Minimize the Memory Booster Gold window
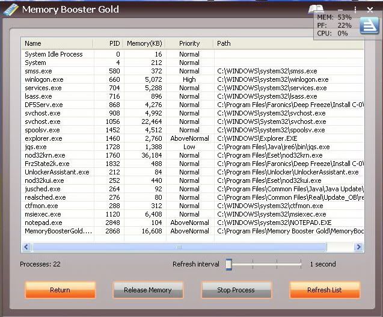Screen dimensions: 383x317 (340, 10)
